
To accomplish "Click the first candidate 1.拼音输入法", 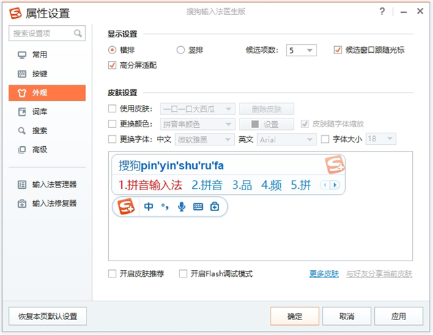I will click(x=150, y=185).
